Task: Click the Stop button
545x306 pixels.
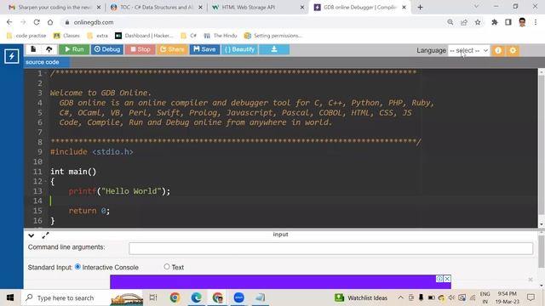Action: pyautogui.click(x=141, y=49)
